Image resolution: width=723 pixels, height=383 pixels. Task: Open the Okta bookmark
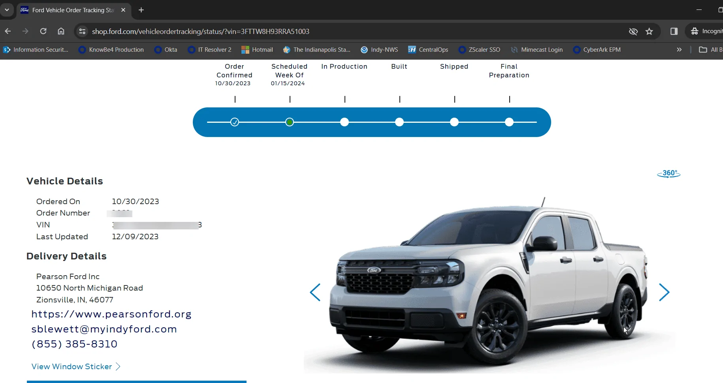point(166,50)
